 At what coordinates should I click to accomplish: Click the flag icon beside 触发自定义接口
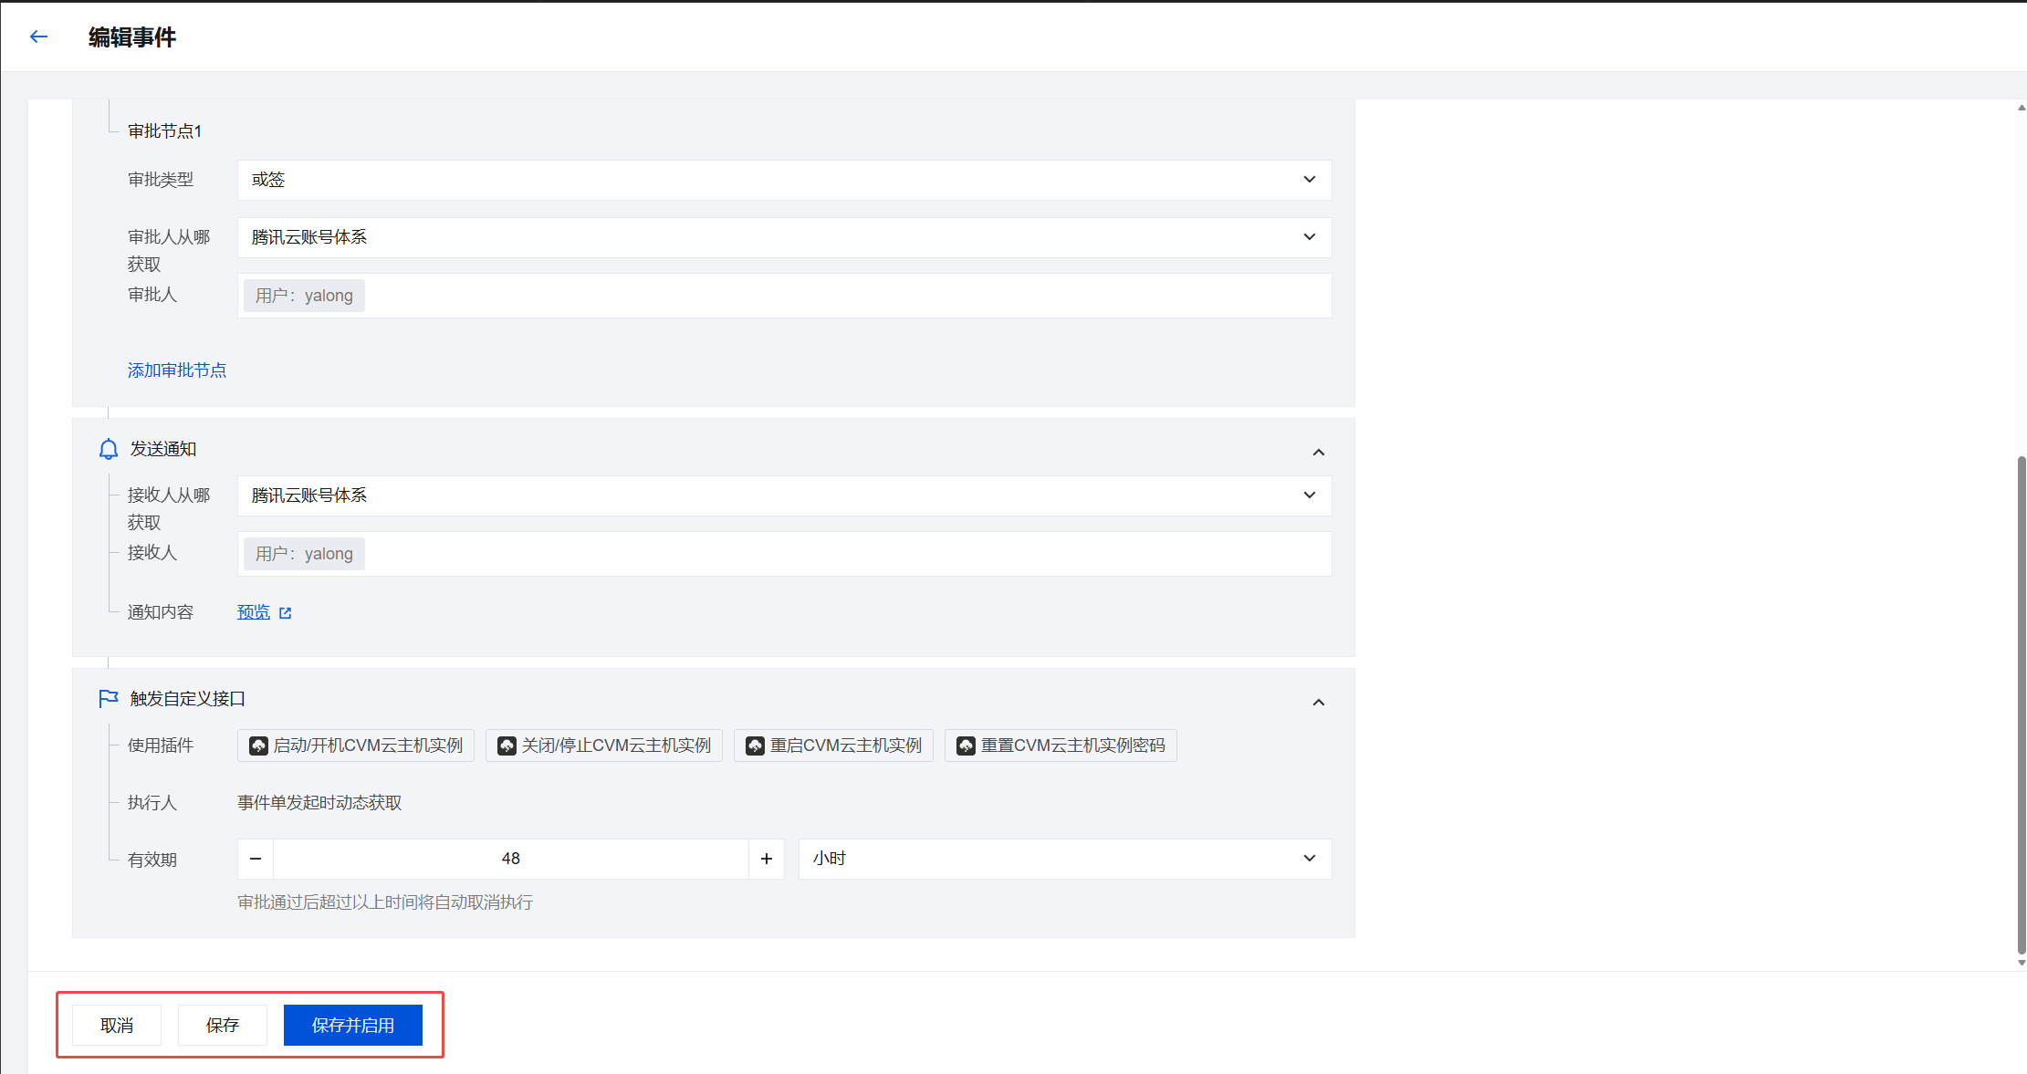click(109, 698)
